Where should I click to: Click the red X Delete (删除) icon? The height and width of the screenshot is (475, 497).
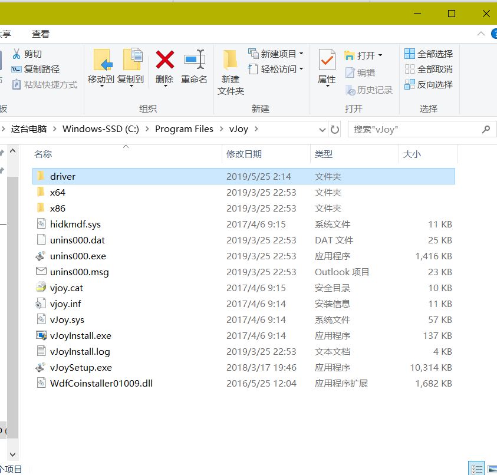tap(165, 60)
